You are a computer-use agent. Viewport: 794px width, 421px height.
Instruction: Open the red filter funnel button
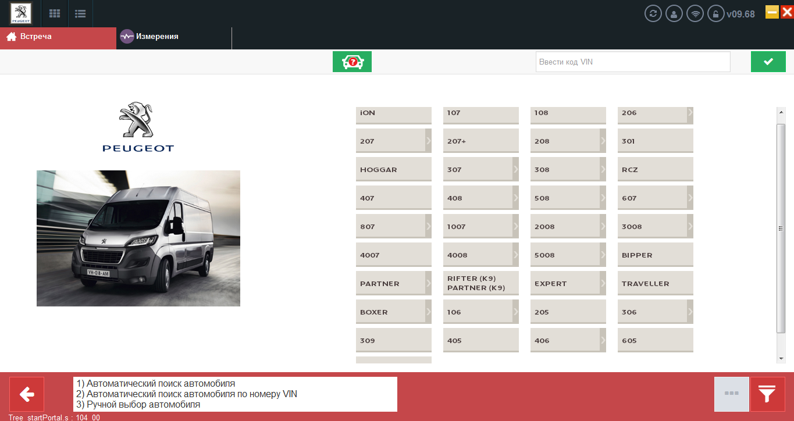click(x=768, y=394)
